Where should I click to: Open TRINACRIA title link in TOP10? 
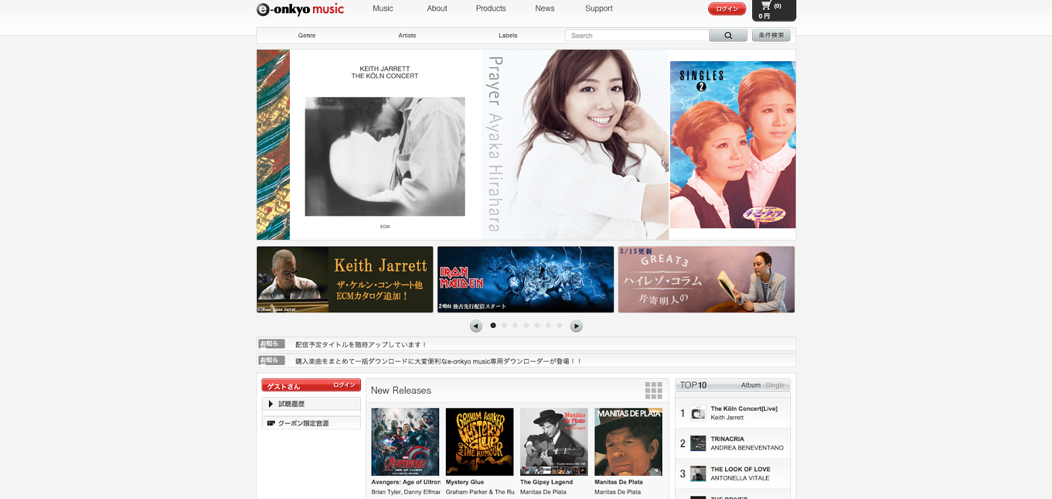(x=727, y=439)
